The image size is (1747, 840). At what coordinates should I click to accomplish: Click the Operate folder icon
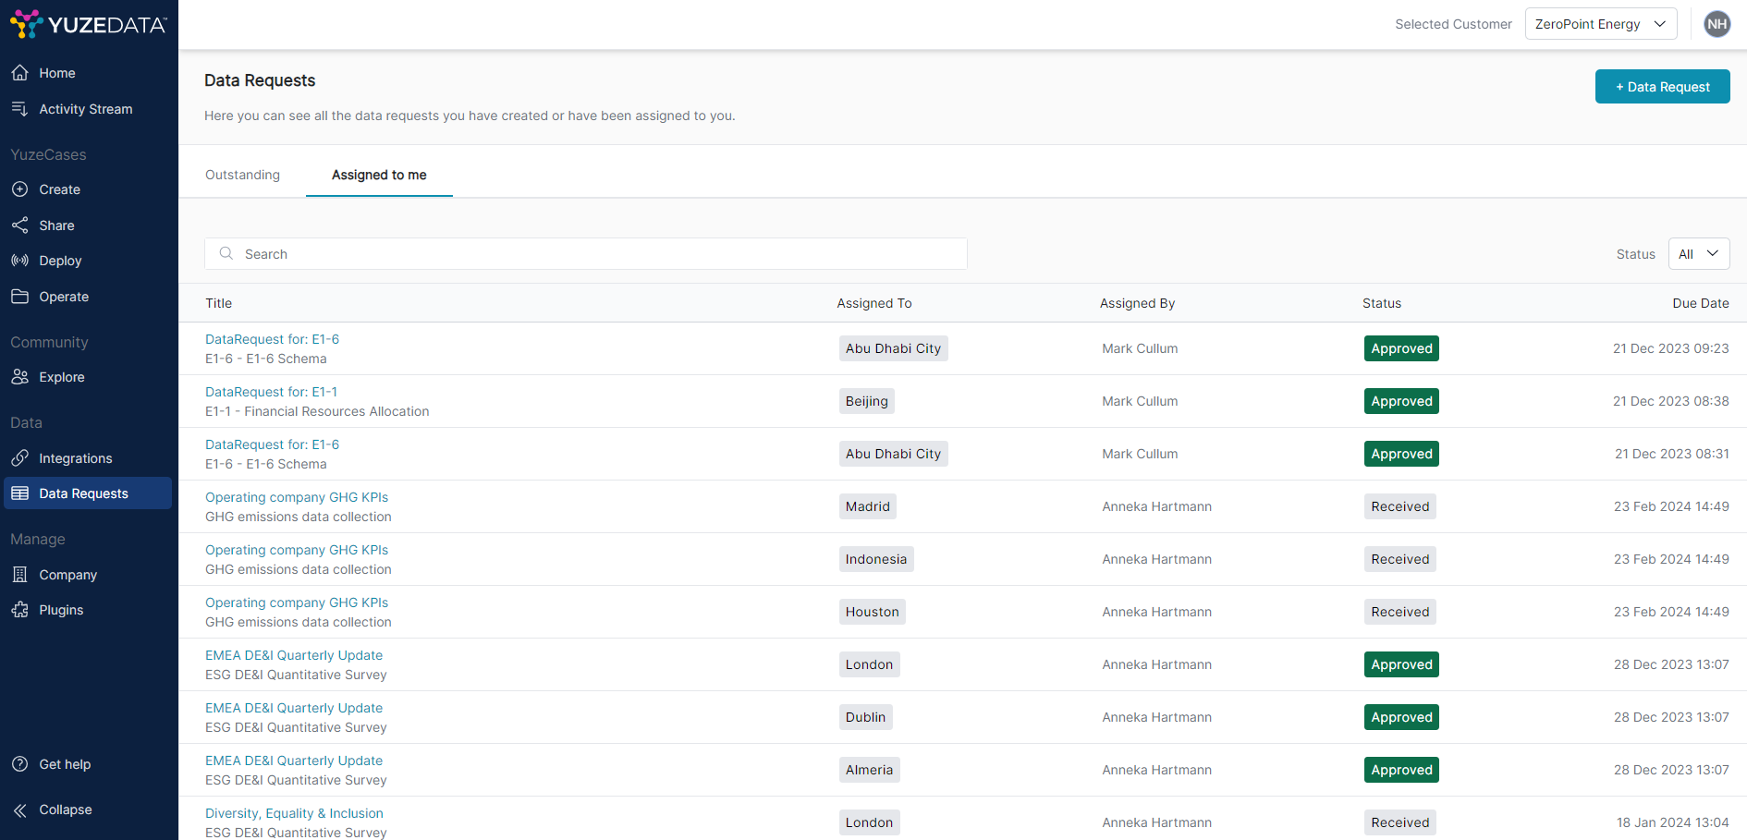click(x=19, y=297)
